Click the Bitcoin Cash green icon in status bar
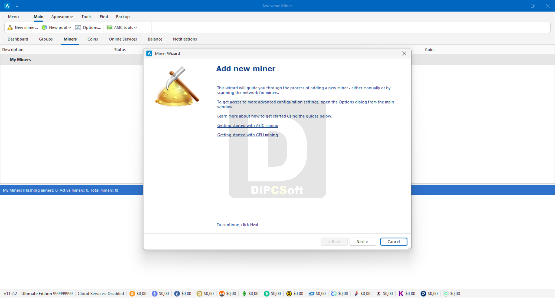Screen dimensions: 555x298 [x=267, y=294]
